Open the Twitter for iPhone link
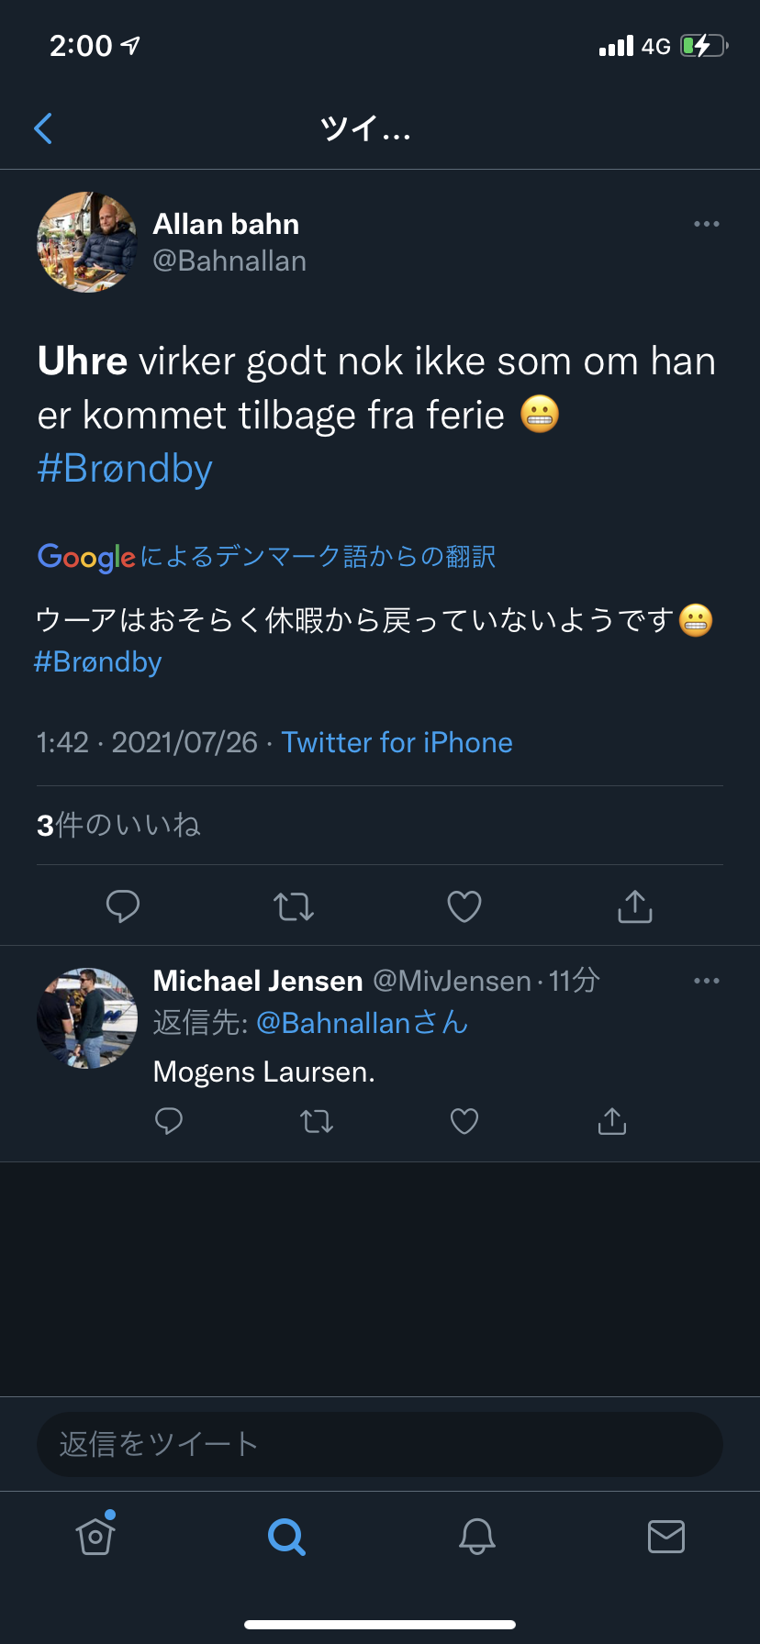760x1644 pixels. pyautogui.click(x=397, y=742)
